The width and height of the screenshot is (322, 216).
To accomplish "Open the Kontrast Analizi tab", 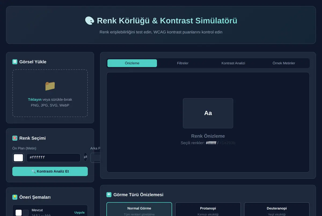I will [x=233, y=63].
